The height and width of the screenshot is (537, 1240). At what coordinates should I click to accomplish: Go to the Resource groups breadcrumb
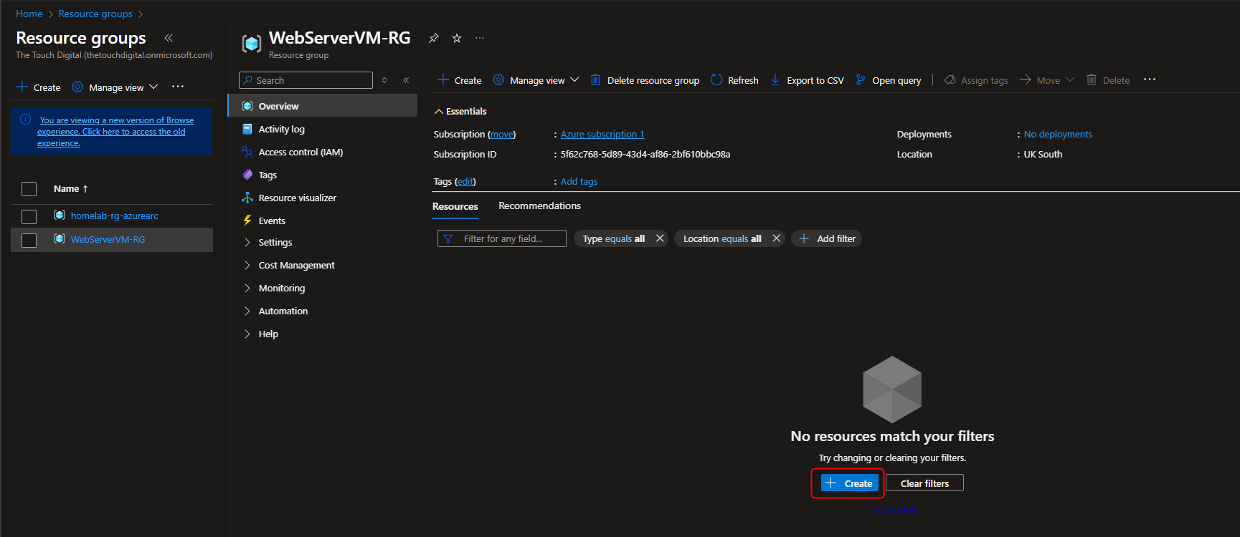point(95,14)
